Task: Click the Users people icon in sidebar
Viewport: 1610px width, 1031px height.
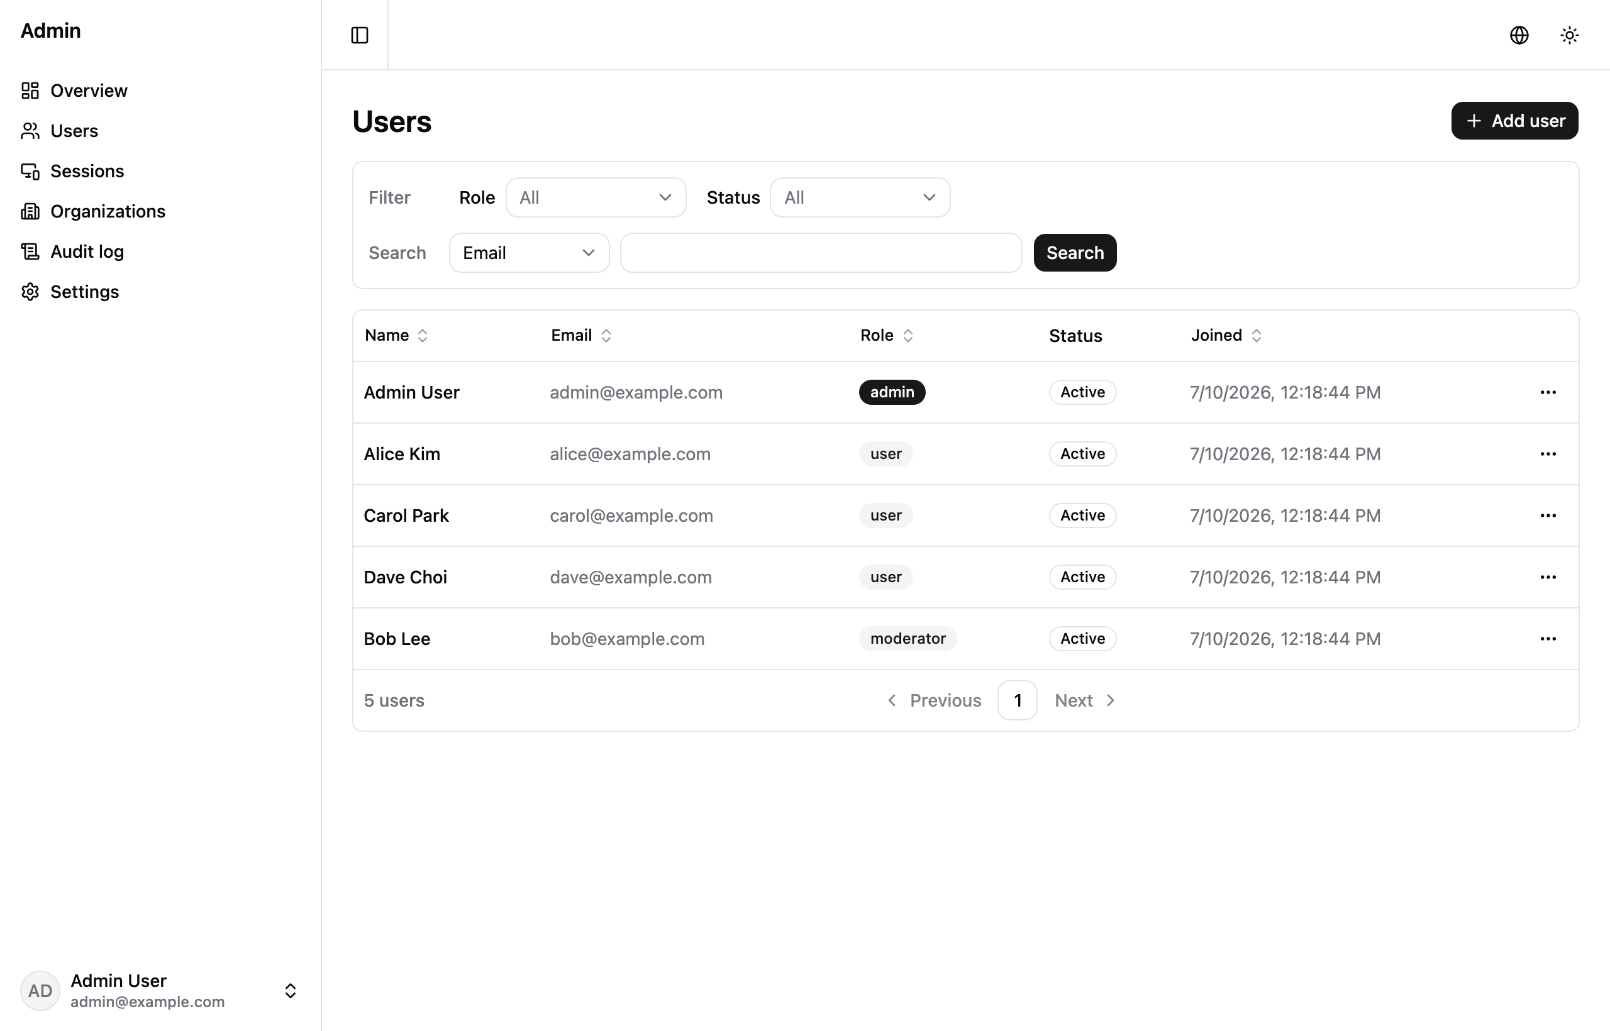Action: (x=30, y=131)
